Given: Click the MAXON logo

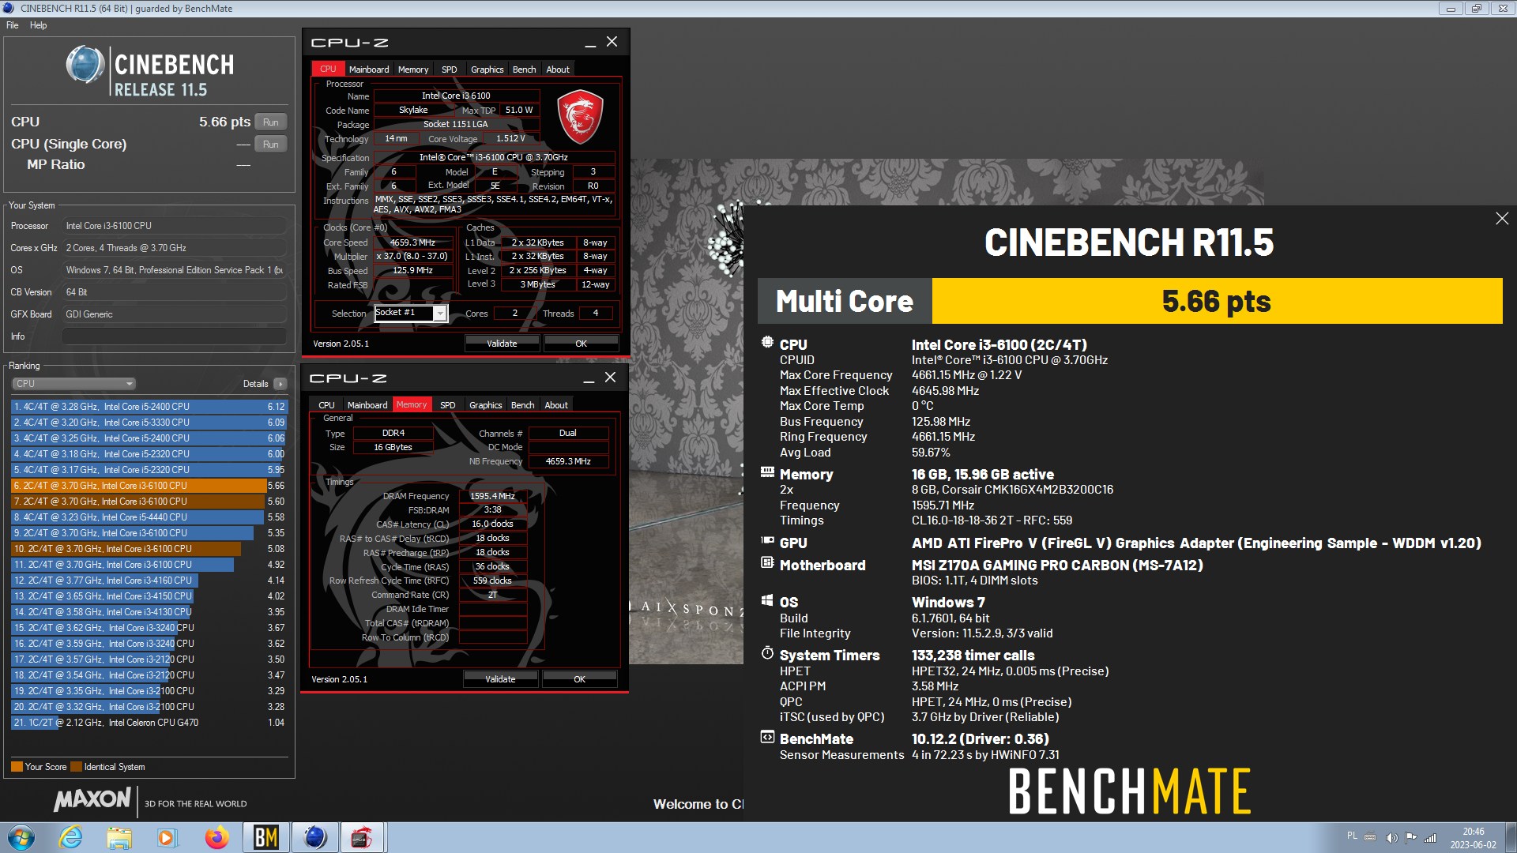Looking at the screenshot, I should coord(92,801).
